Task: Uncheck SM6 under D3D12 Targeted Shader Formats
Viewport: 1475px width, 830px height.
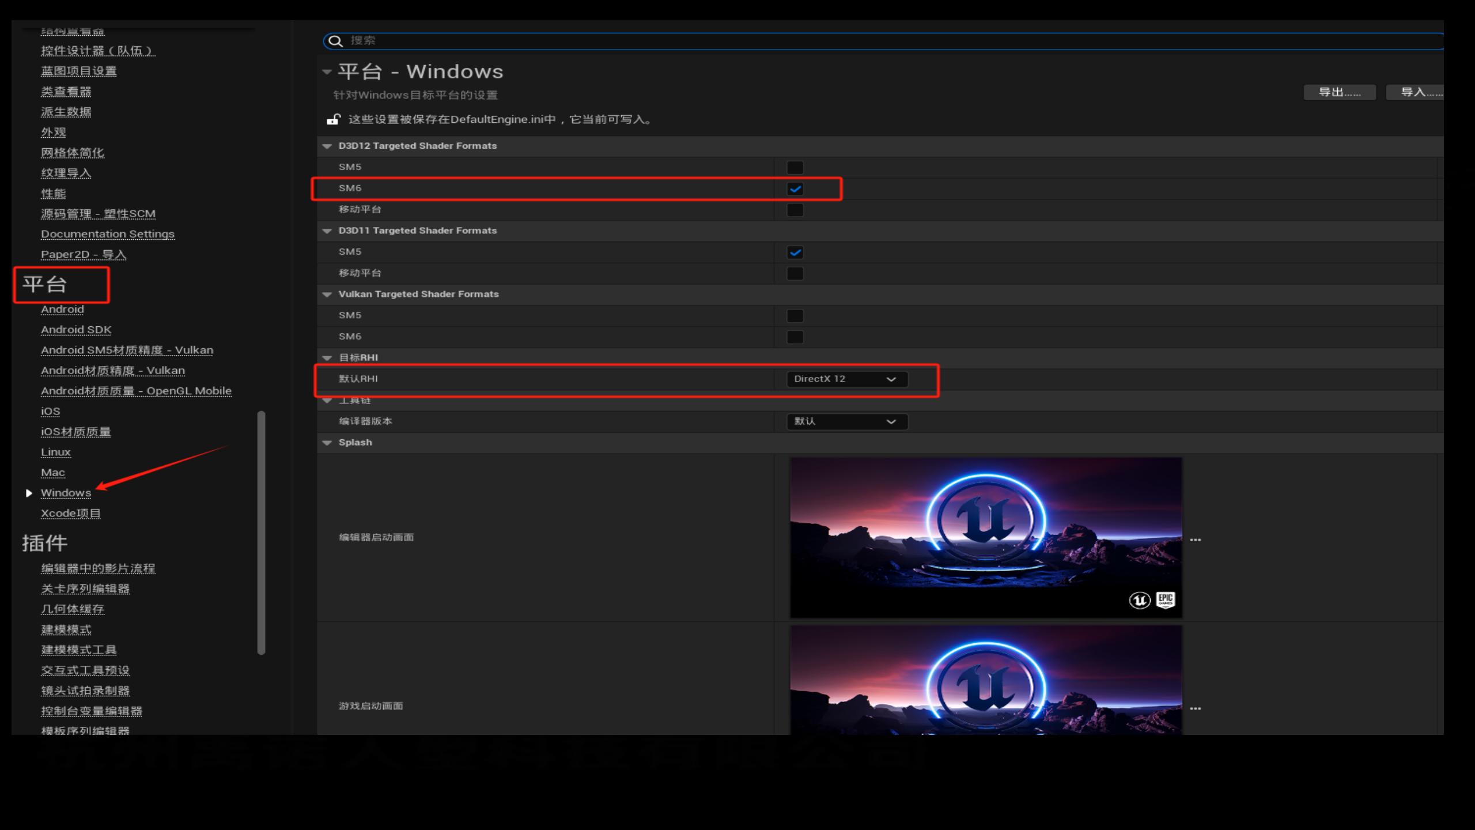Action: (795, 188)
